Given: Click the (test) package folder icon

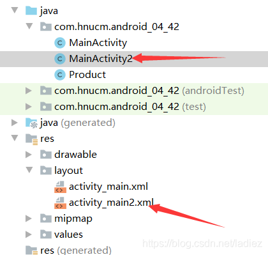Looking at the screenshot, I should click(46, 107).
